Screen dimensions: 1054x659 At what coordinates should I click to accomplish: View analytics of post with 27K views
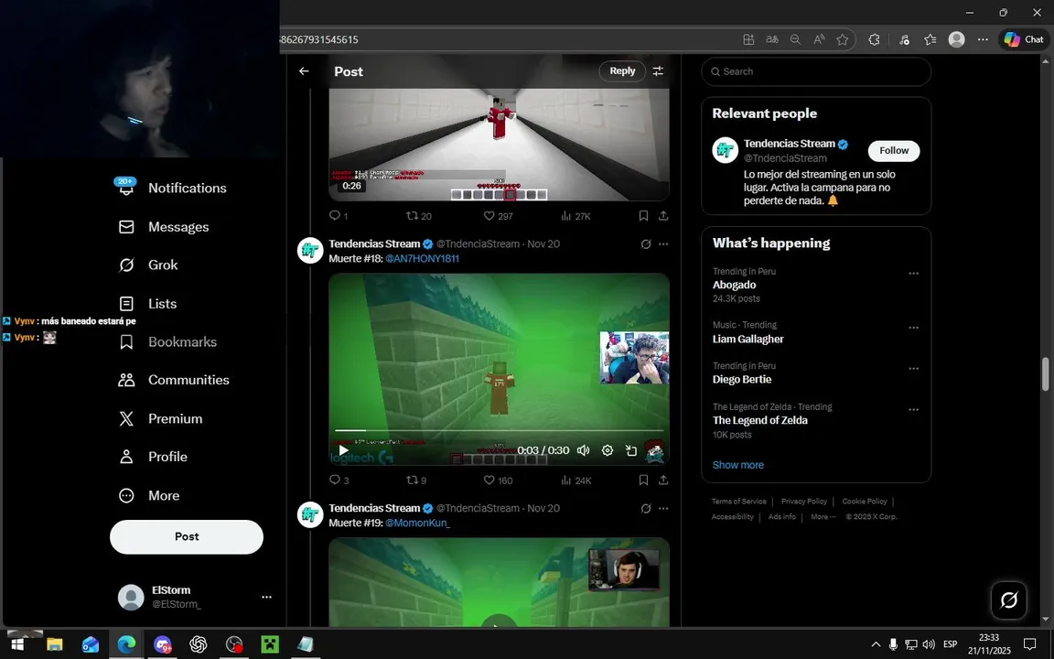(575, 216)
